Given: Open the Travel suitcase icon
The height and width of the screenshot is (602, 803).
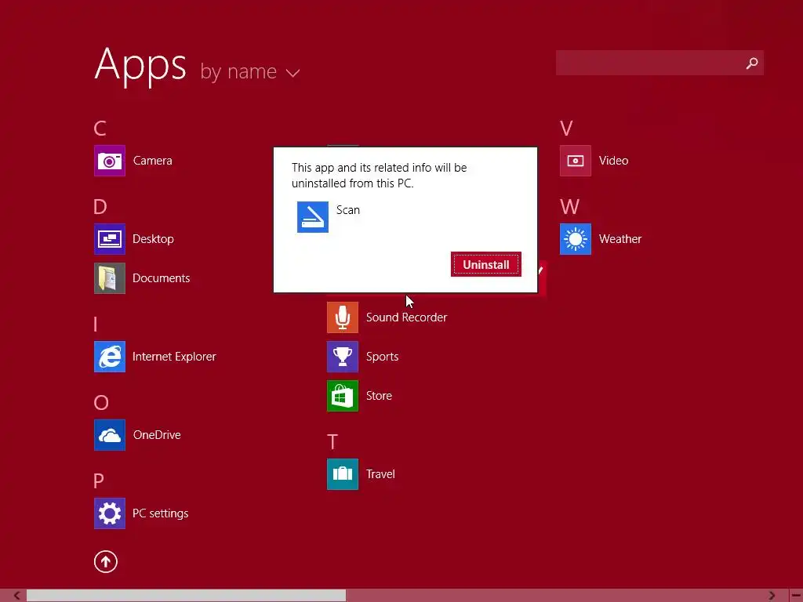Looking at the screenshot, I should tap(343, 474).
